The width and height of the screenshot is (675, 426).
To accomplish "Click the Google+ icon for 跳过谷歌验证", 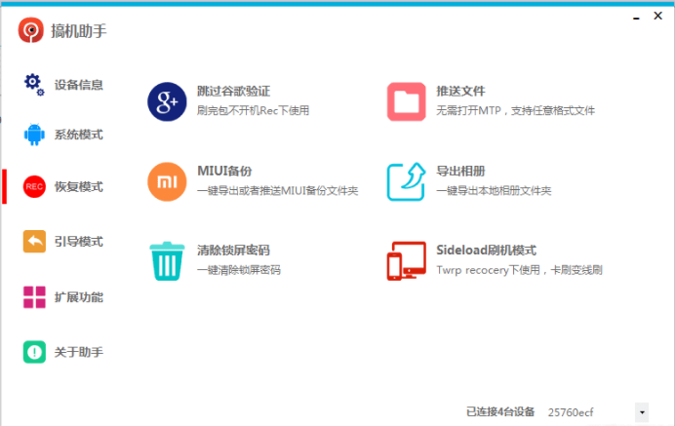I will tap(167, 101).
